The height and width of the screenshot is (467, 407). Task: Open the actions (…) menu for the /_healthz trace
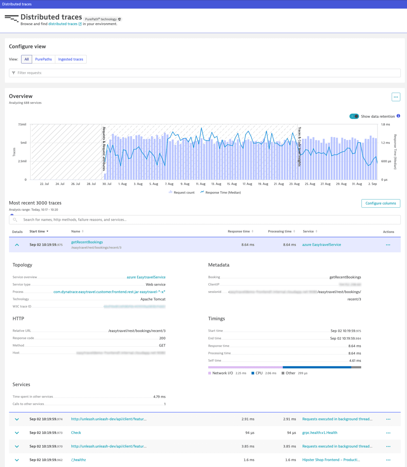(388, 460)
